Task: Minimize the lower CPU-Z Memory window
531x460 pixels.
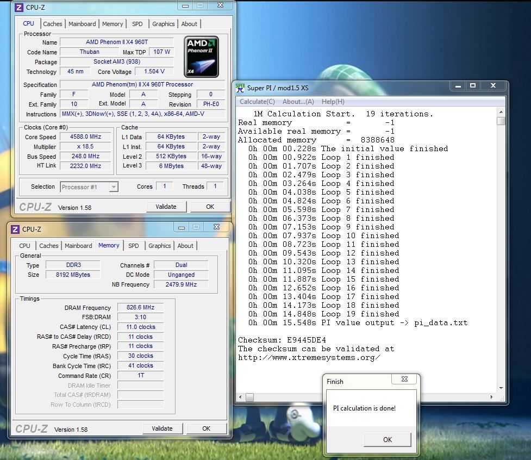Action: tap(182, 227)
